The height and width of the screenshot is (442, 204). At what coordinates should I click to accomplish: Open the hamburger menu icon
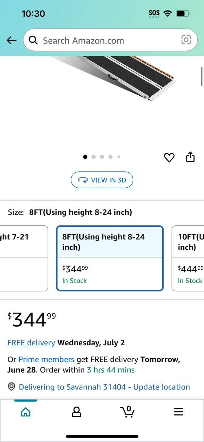178,412
